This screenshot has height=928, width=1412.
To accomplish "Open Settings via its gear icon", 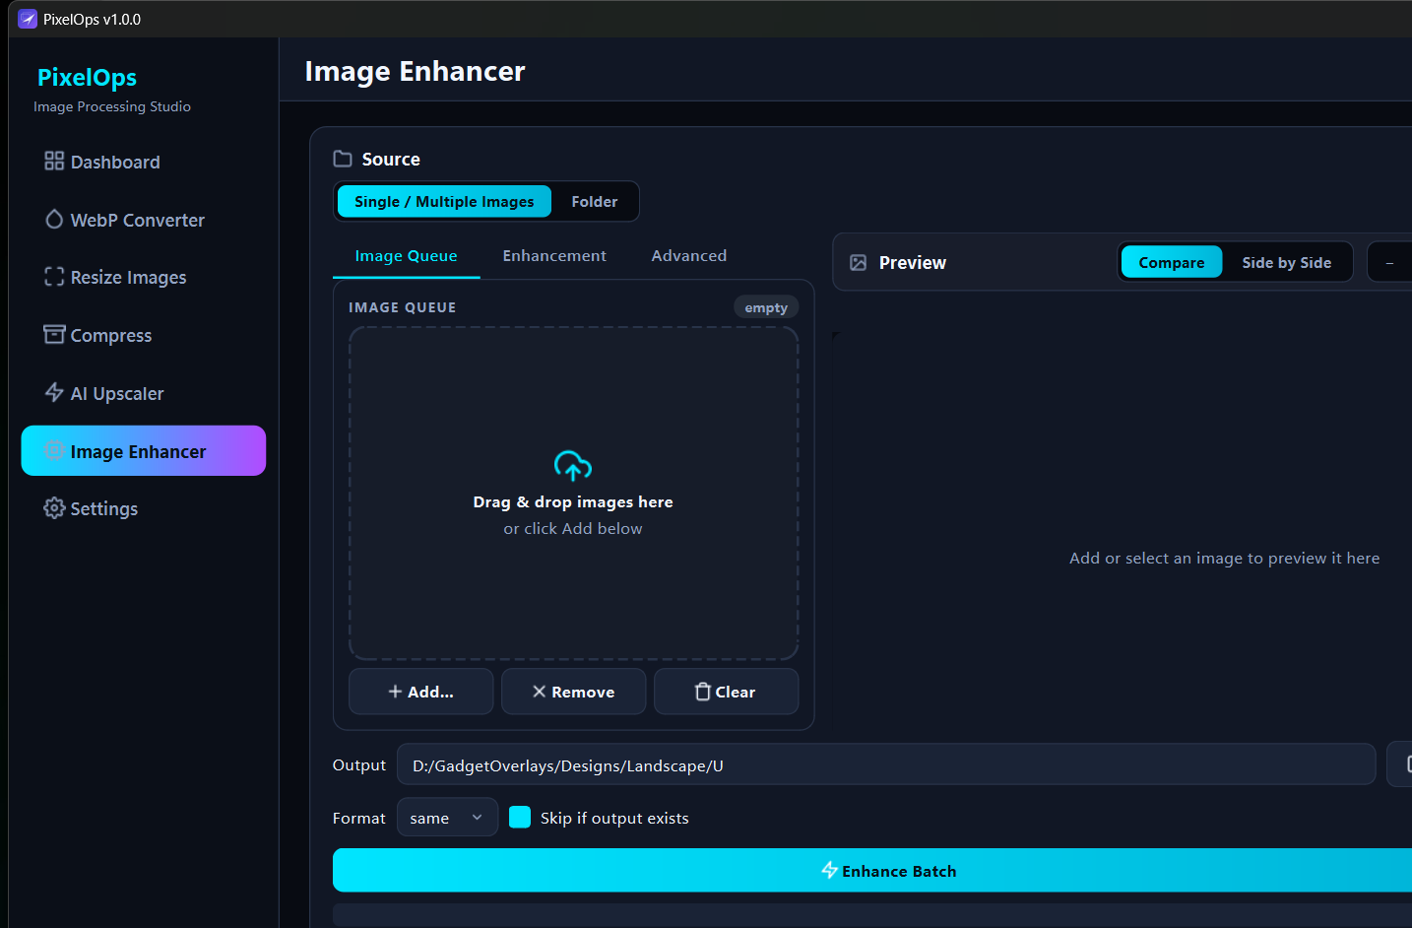I will (54, 508).
